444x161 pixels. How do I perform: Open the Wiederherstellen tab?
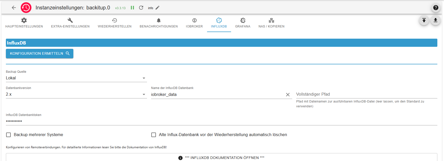(115, 23)
